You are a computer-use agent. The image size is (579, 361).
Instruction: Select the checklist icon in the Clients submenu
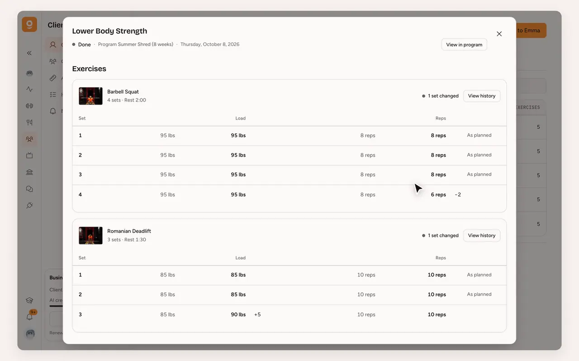(x=53, y=94)
